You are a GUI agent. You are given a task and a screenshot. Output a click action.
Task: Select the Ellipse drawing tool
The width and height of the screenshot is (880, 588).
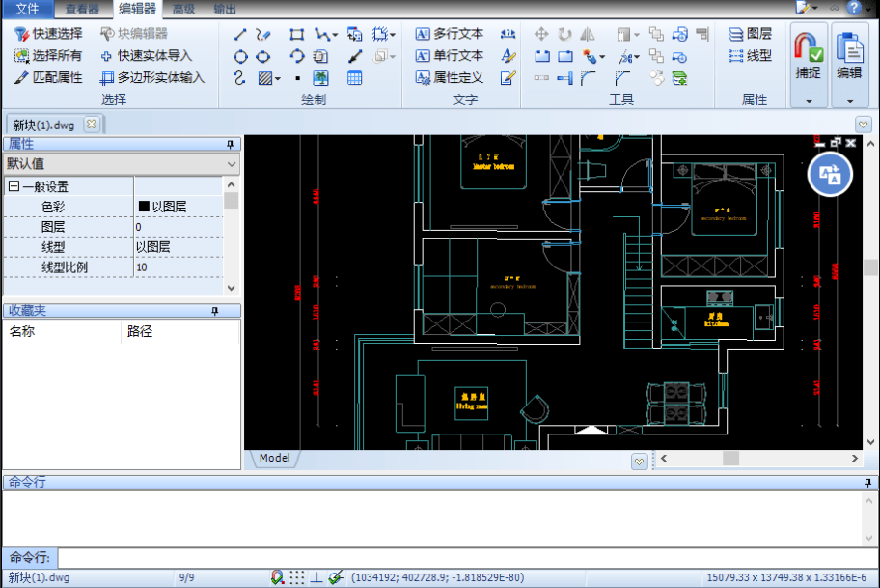(262, 56)
